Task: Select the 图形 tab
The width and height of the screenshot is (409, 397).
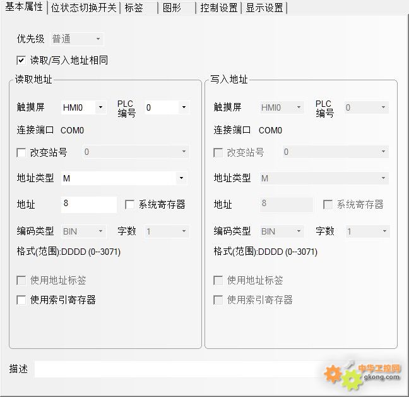Action: [172, 8]
